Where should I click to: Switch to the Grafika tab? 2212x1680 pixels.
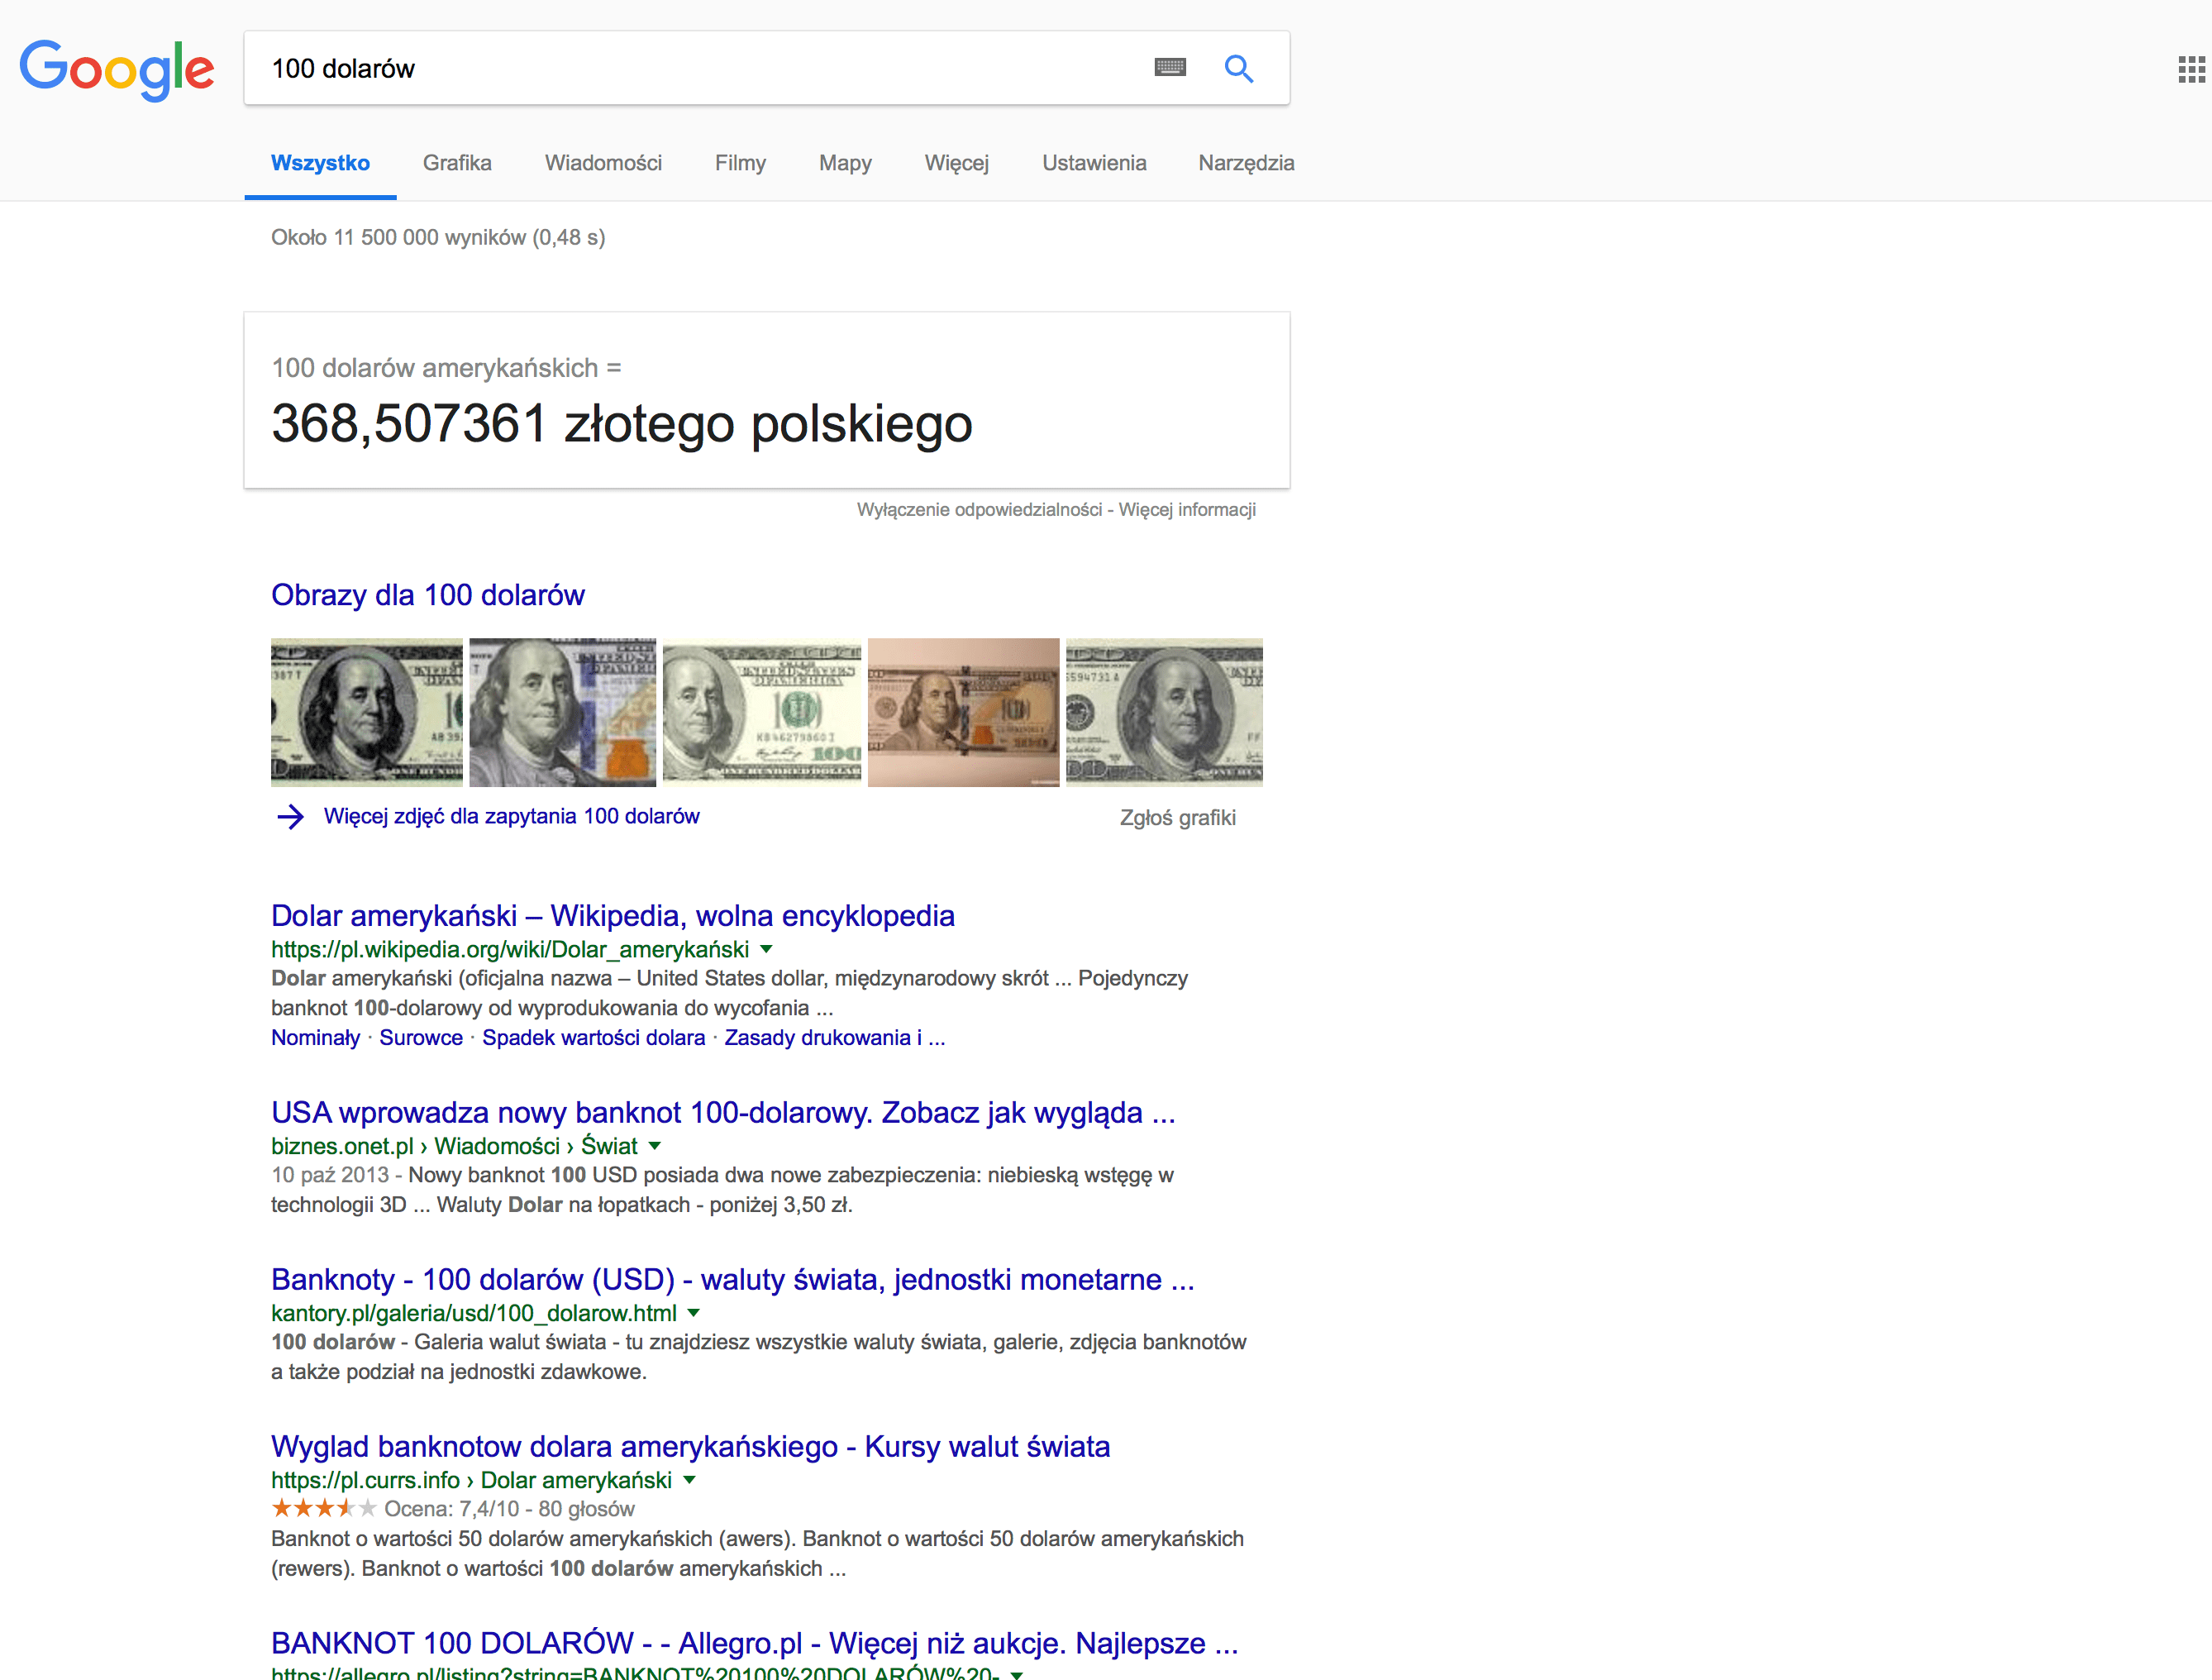457,163
